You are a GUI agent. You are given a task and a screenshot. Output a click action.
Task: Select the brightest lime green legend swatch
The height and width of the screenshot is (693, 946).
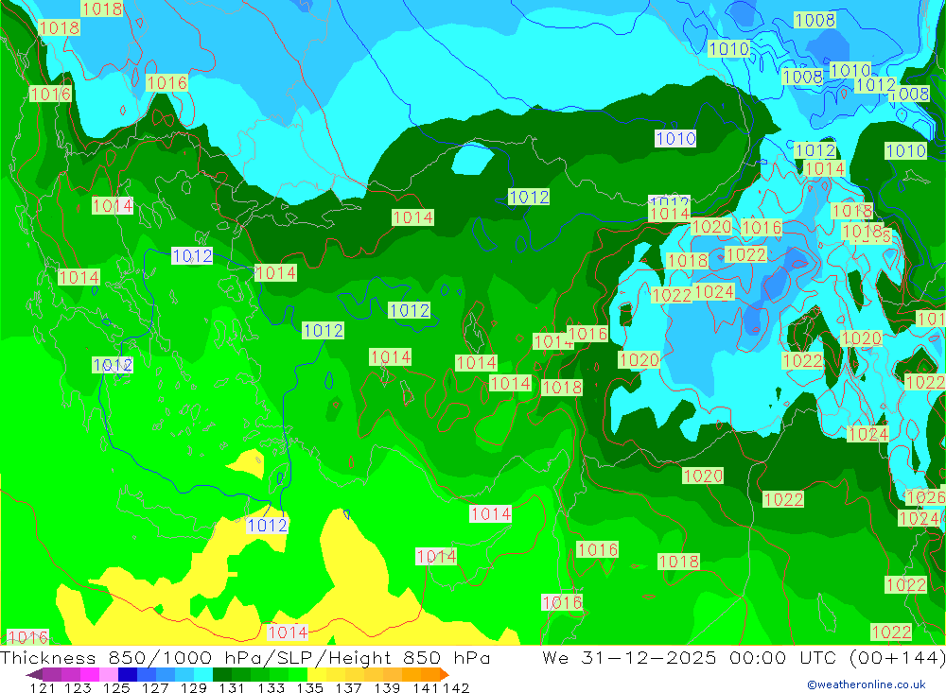(x=298, y=675)
